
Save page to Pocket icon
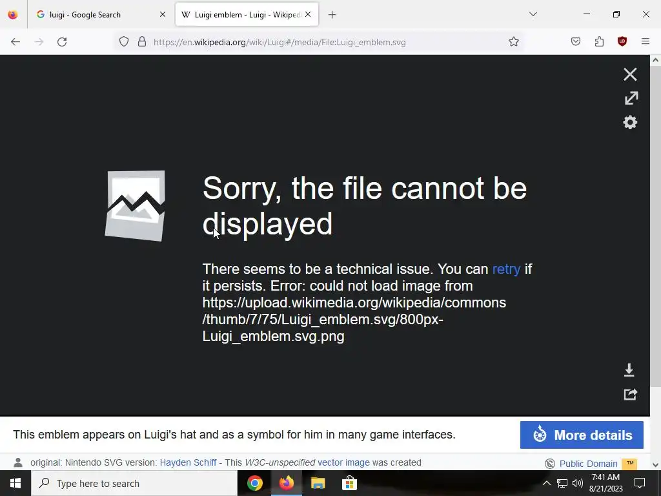(575, 41)
